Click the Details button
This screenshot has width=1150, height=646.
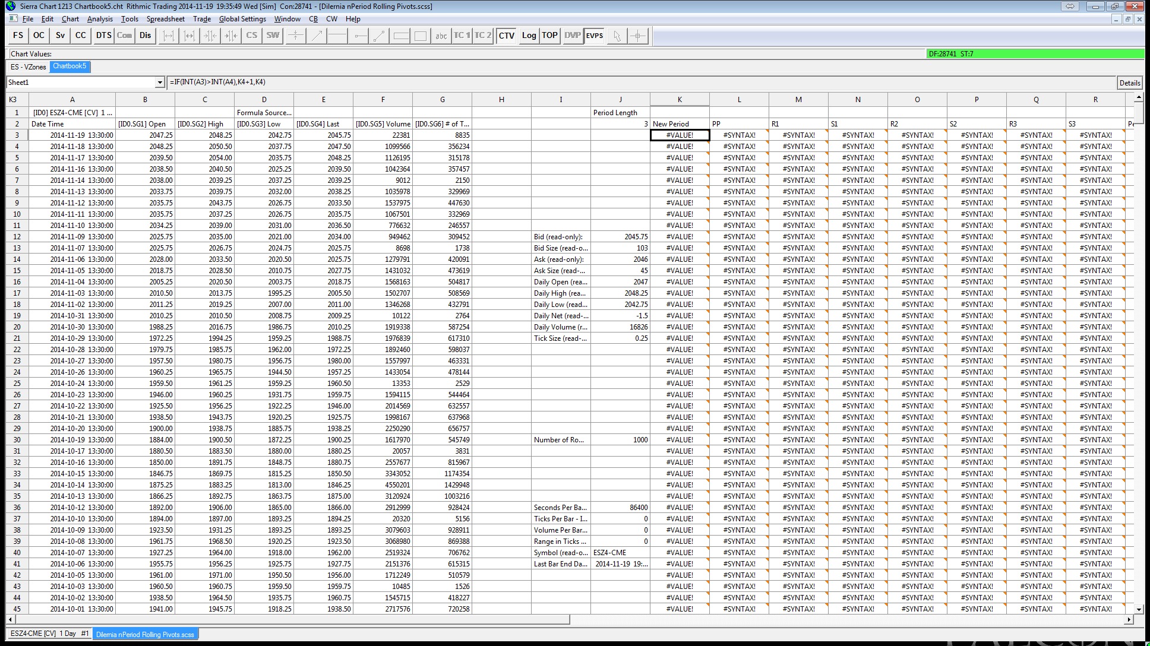1129,83
